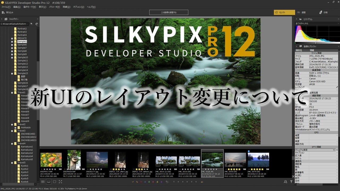Open the オプション(O) menu
The image size is (340, 191).
point(79,7)
